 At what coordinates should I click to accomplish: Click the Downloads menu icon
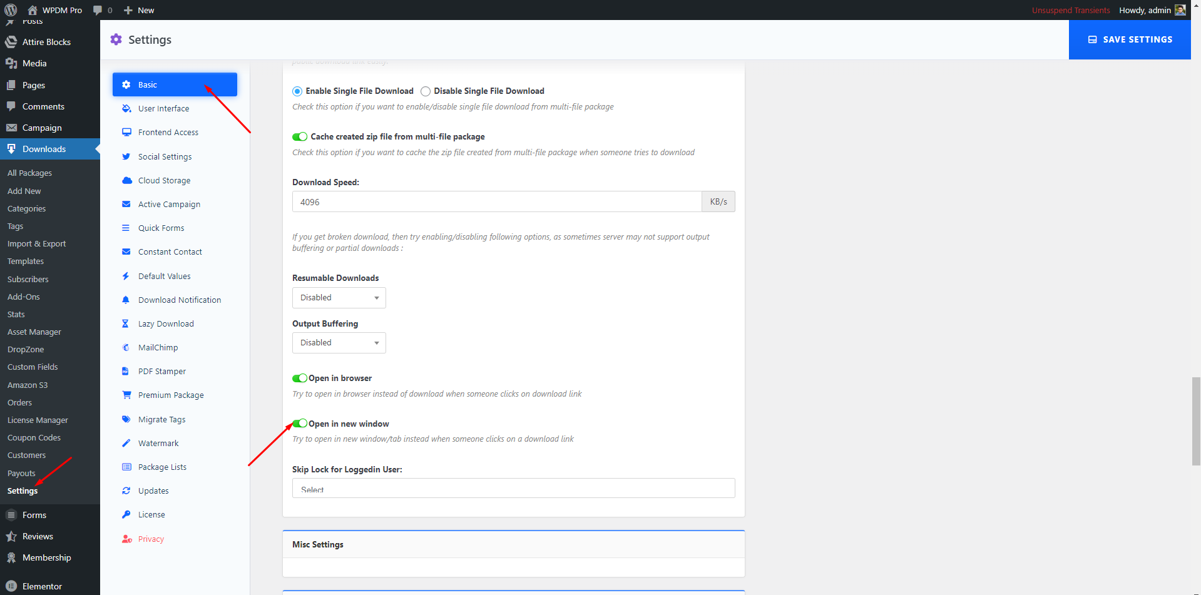click(x=11, y=149)
